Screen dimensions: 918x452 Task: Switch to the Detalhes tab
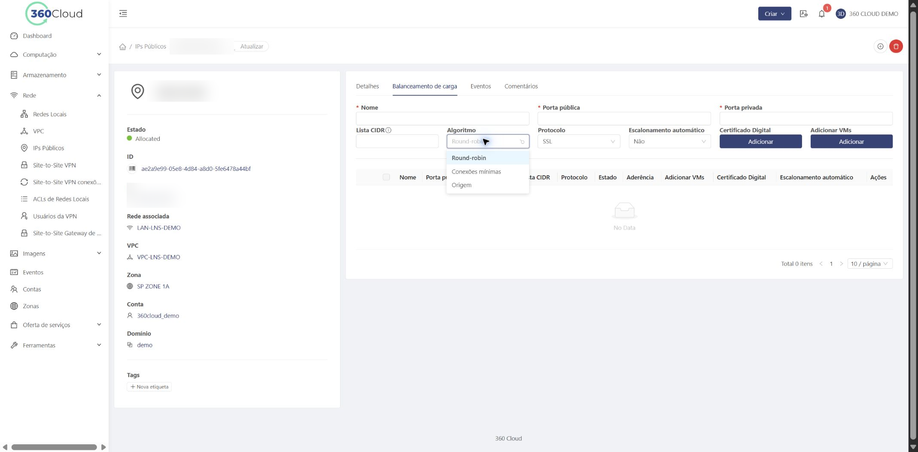tap(368, 86)
